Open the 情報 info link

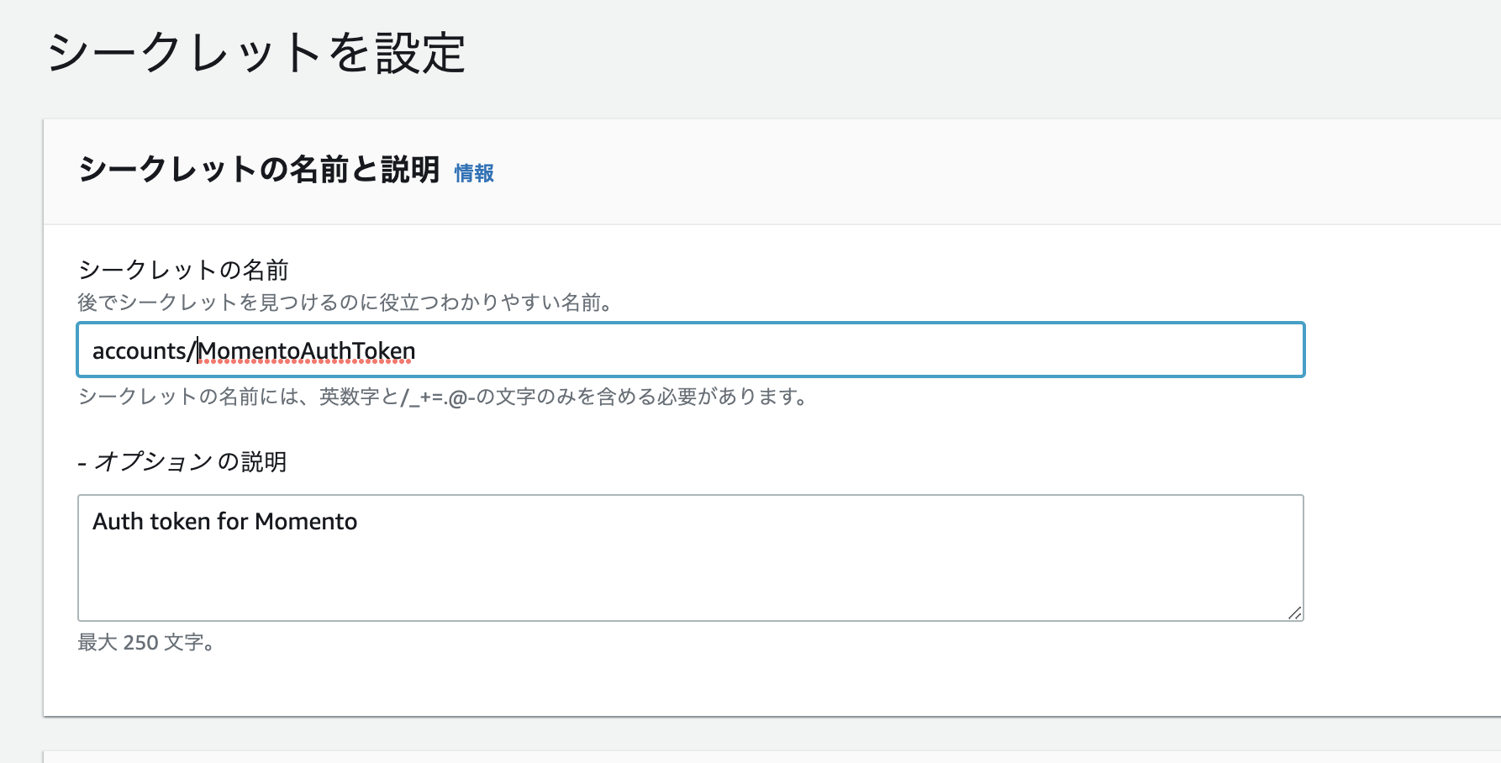(x=474, y=173)
